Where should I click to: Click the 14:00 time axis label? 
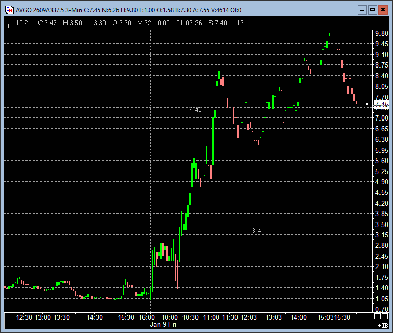click(x=298, y=317)
